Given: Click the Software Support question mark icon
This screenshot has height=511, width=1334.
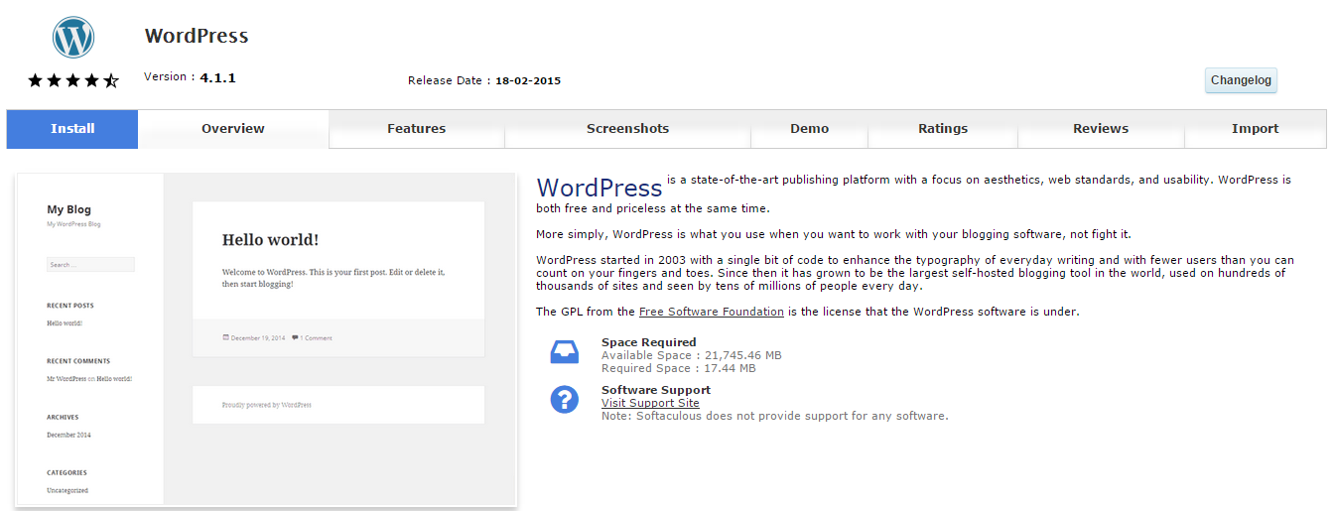Looking at the screenshot, I should point(564,400).
